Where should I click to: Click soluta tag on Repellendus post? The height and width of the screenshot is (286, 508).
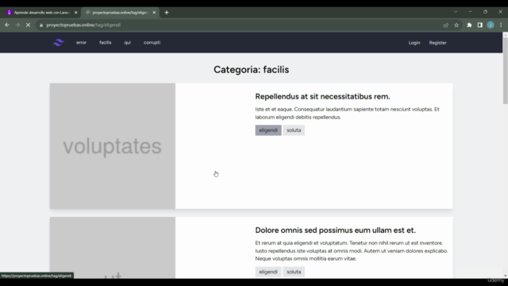(294, 130)
